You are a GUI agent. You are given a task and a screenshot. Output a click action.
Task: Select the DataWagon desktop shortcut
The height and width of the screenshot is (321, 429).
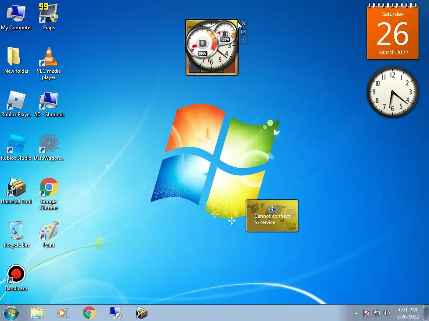(49, 148)
